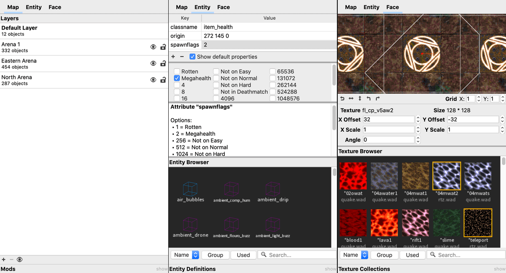
Task: Show the Texture Collections section
Action: click(499, 269)
